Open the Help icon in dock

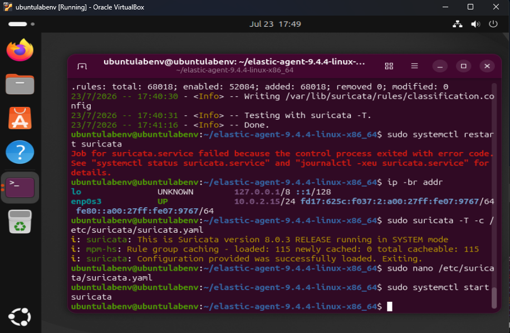[x=20, y=152]
